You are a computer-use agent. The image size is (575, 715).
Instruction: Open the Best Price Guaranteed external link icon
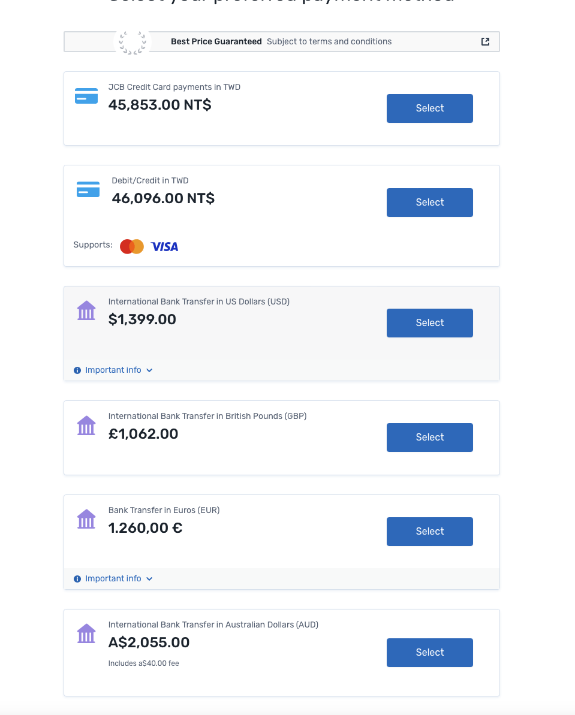(485, 41)
